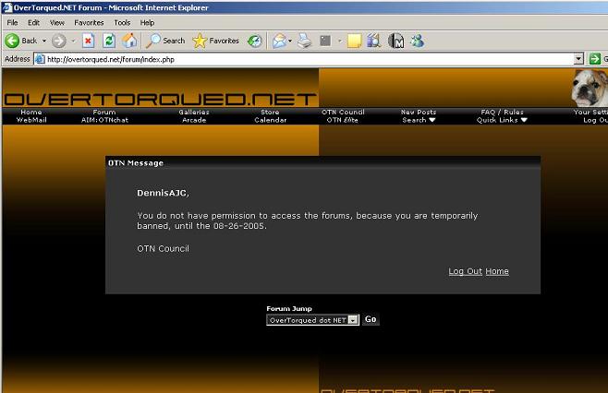608x393 pixels.
Task: Open the New Posts nav link
Action: coord(419,112)
